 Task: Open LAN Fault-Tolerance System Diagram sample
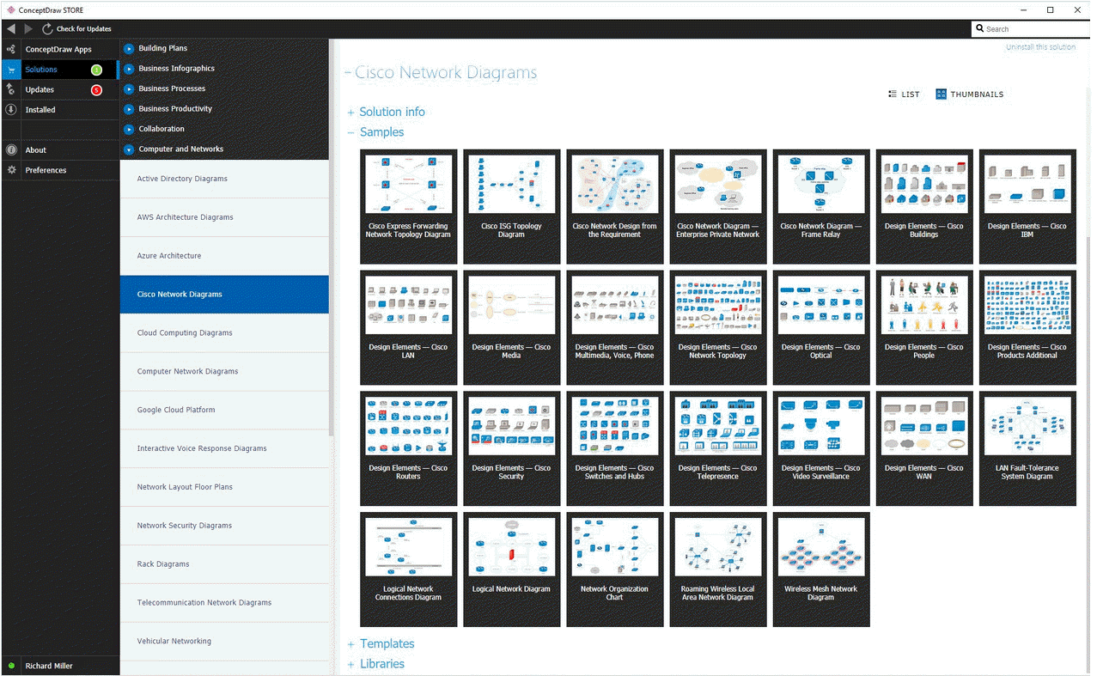(1027, 449)
